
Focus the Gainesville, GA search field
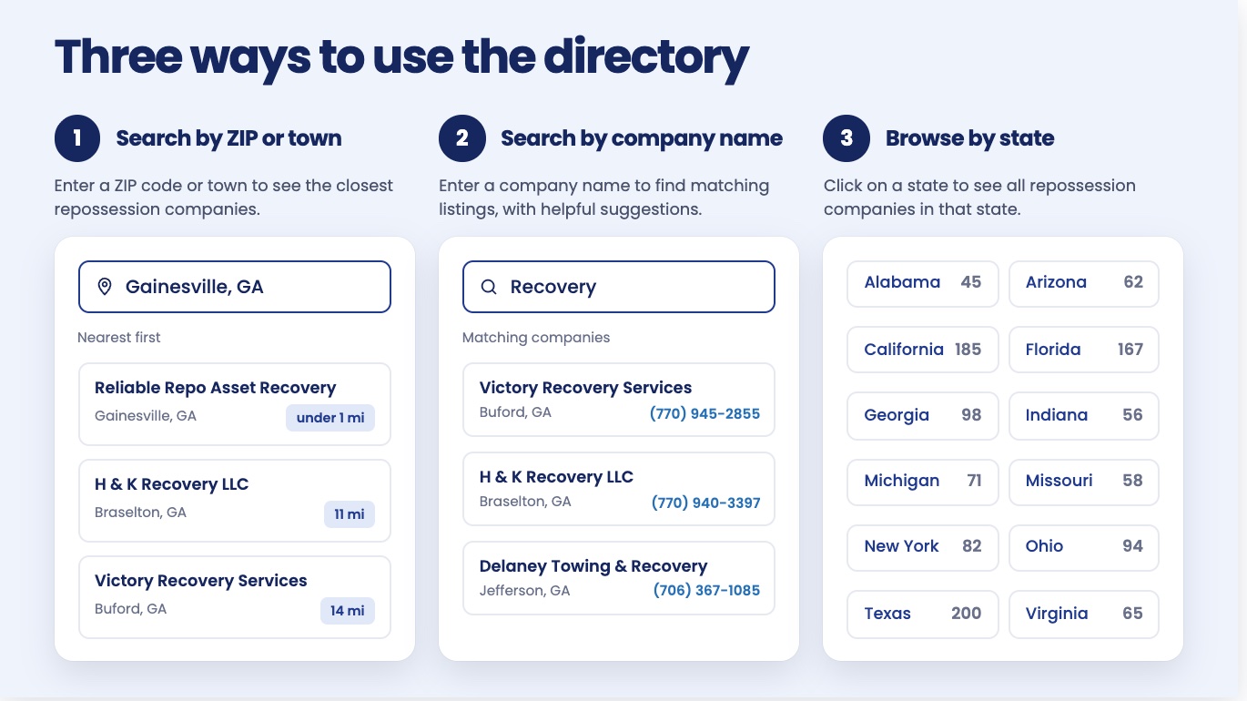tap(235, 287)
